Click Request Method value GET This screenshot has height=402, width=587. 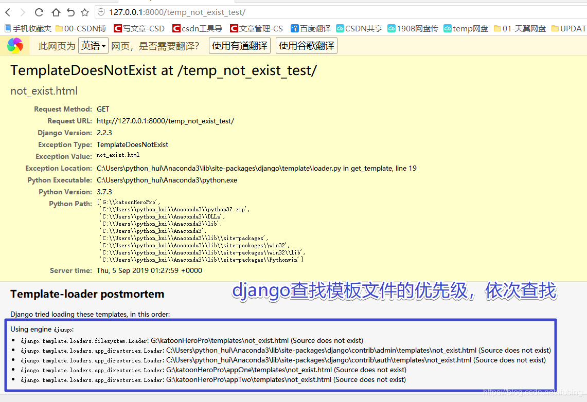pos(102,109)
